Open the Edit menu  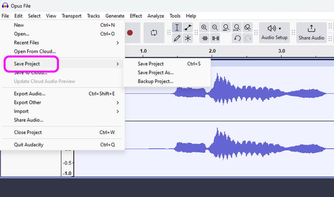click(18, 16)
